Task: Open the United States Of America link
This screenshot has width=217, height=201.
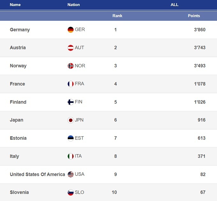Action: (x=37, y=174)
